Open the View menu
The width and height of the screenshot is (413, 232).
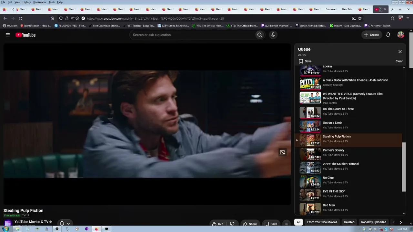tap(17, 2)
